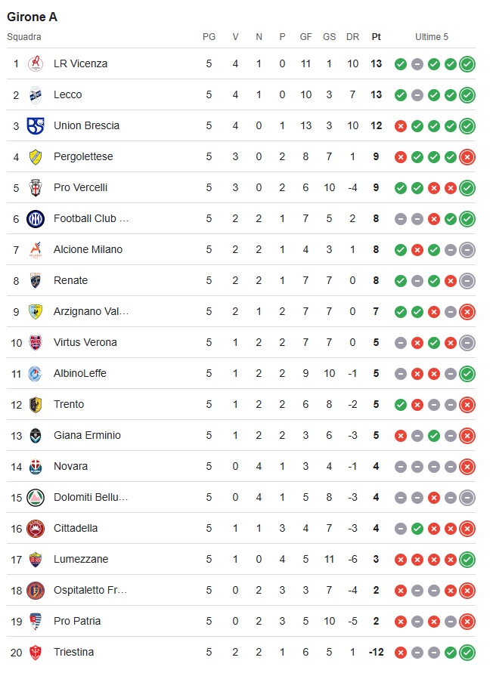Image resolution: width=496 pixels, height=673 pixels.
Task: Click the Squadra column header
Action: (24, 37)
